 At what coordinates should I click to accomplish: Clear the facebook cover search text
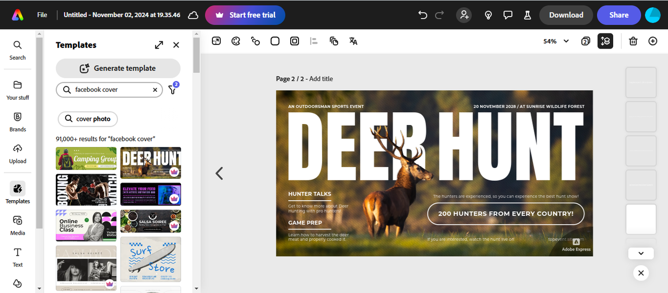click(x=155, y=90)
